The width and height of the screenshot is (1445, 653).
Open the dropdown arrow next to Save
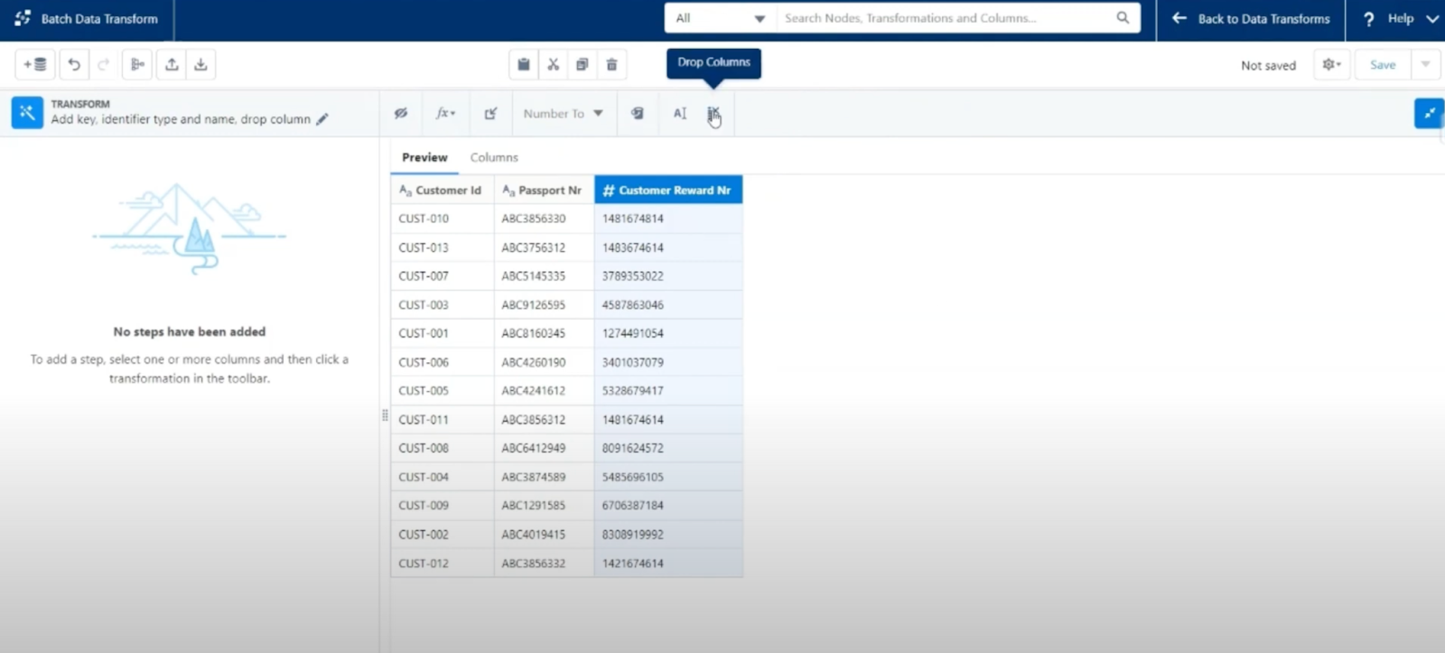point(1425,64)
